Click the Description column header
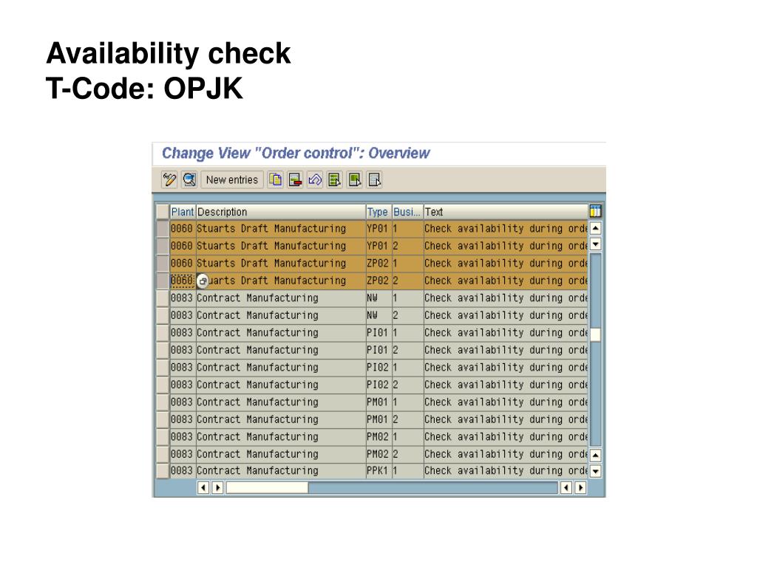Viewport: 757px width, 567px height. point(281,212)
